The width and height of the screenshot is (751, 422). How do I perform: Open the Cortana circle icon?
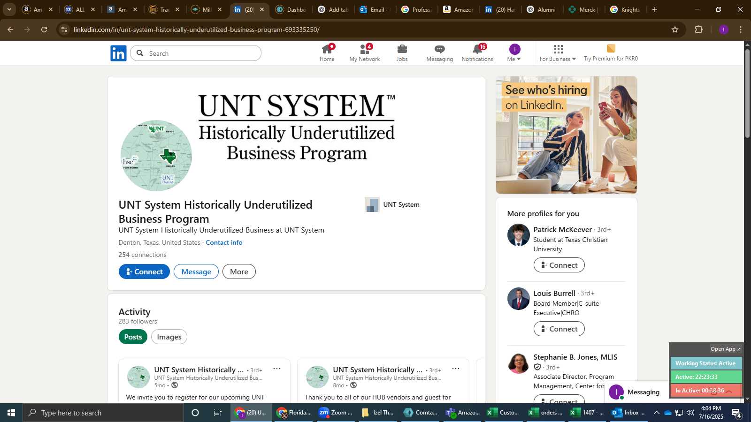pyautogui.click(x=195, y=413)
